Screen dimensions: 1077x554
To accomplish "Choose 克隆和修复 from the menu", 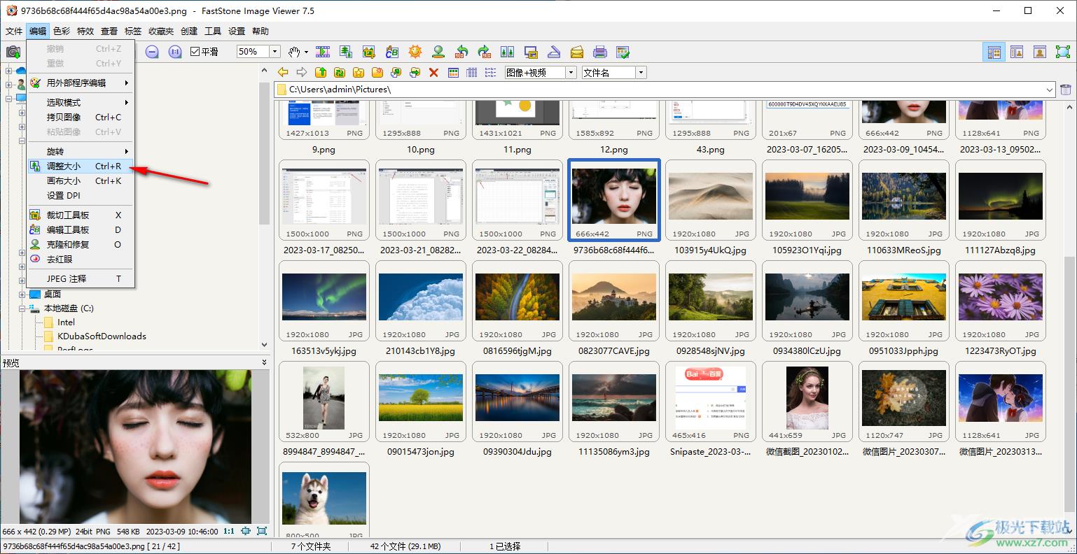I will [x=81, y=245].
